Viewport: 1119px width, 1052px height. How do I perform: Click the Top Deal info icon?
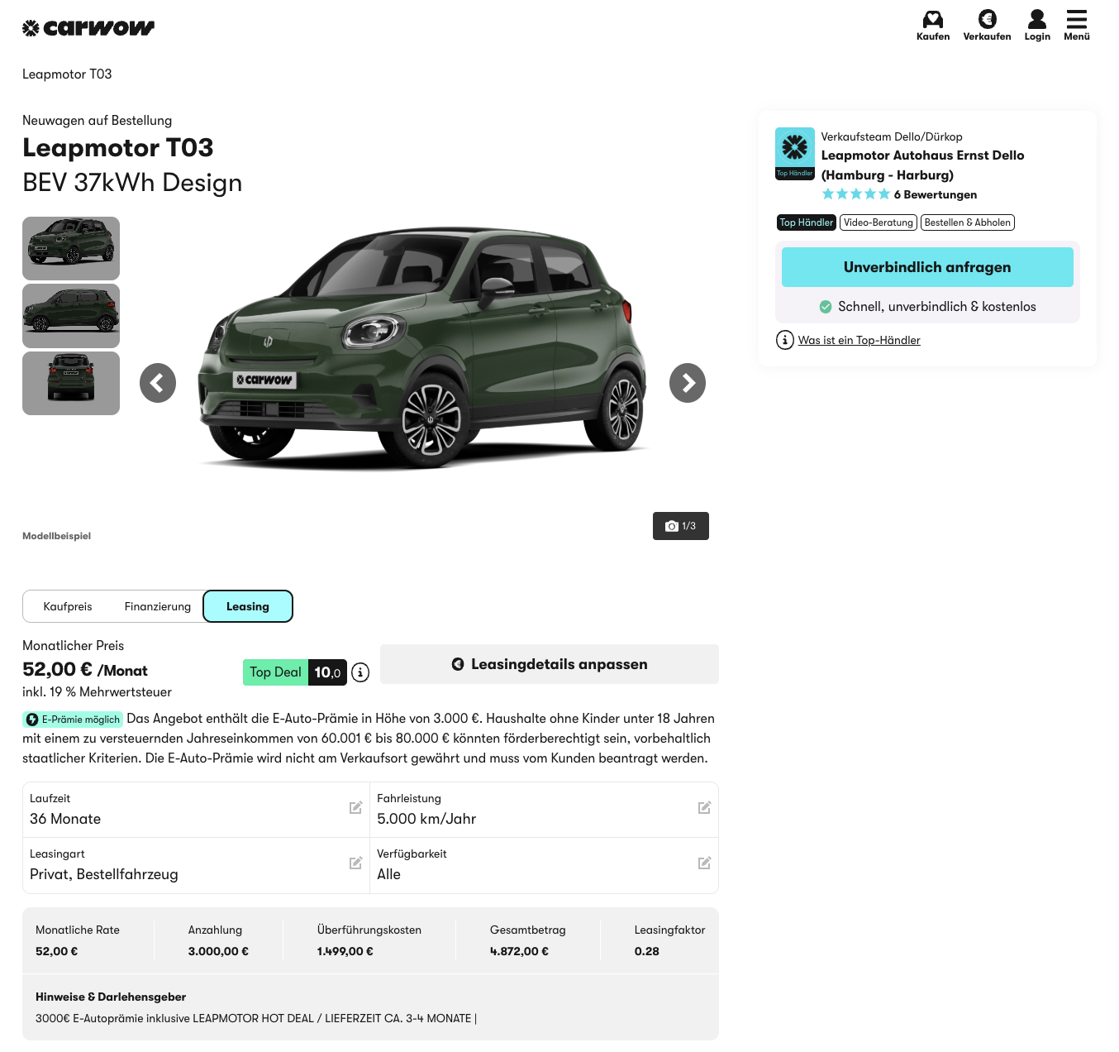pos(360,672)
